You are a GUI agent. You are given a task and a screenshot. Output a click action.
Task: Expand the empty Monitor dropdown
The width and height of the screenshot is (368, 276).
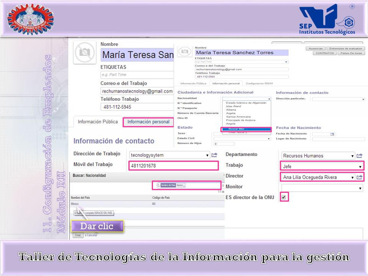coord(360,188)
